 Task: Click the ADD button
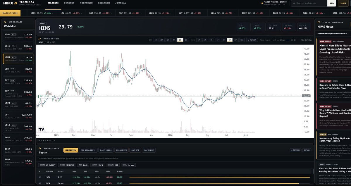click(x=331, y=3)
